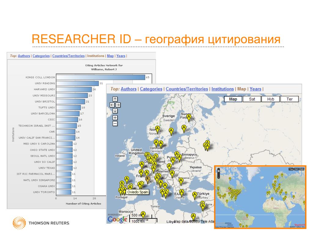Click the Thomson Reuters logo
313x235 pixels.
(x=41, y=223)
